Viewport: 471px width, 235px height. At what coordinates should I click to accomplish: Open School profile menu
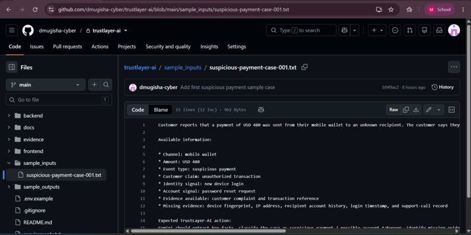pos(439,9)
